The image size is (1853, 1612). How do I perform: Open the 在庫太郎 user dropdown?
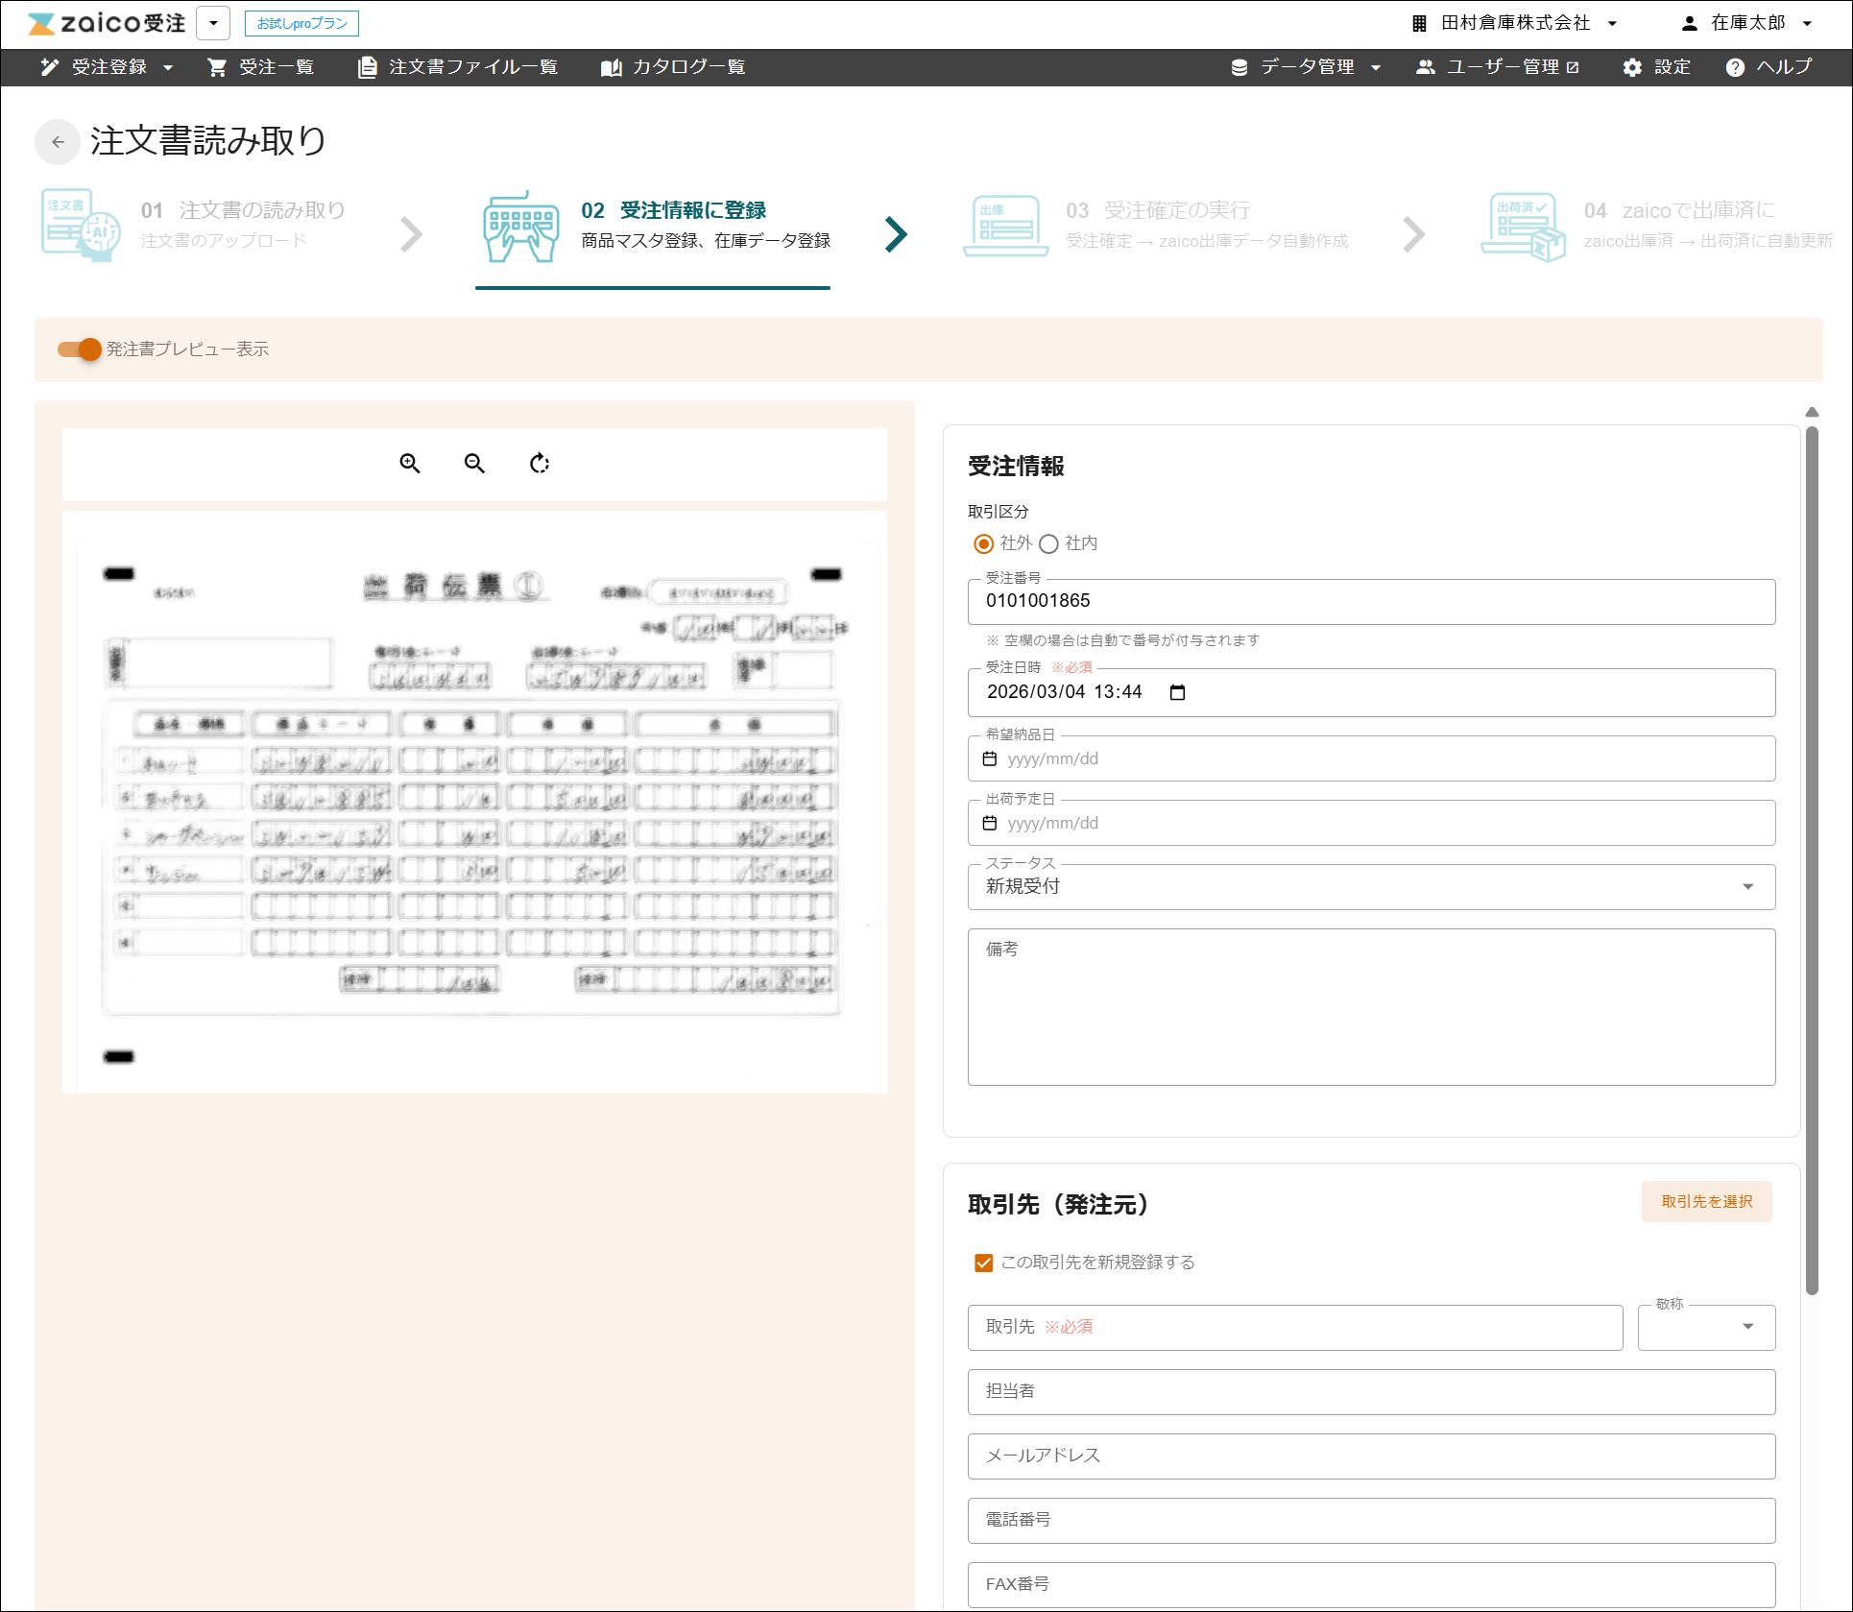[1807, 23]
